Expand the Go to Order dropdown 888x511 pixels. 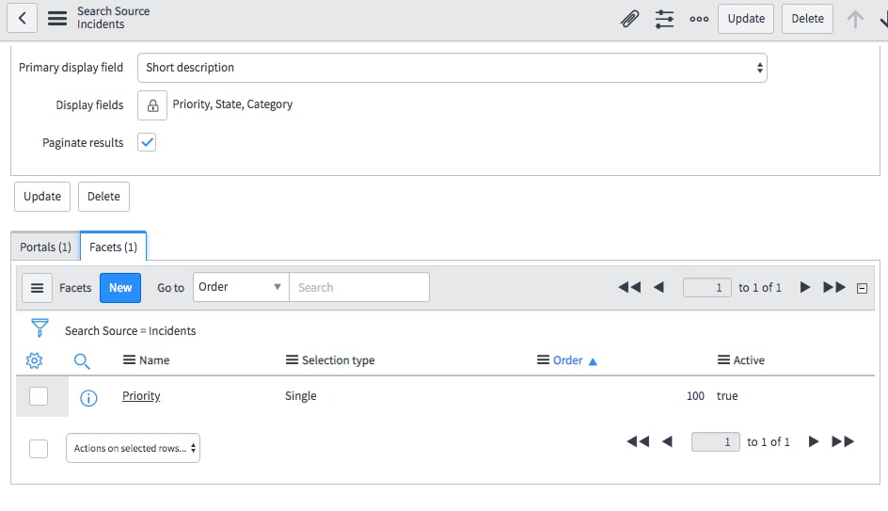(x=241, y=287)
